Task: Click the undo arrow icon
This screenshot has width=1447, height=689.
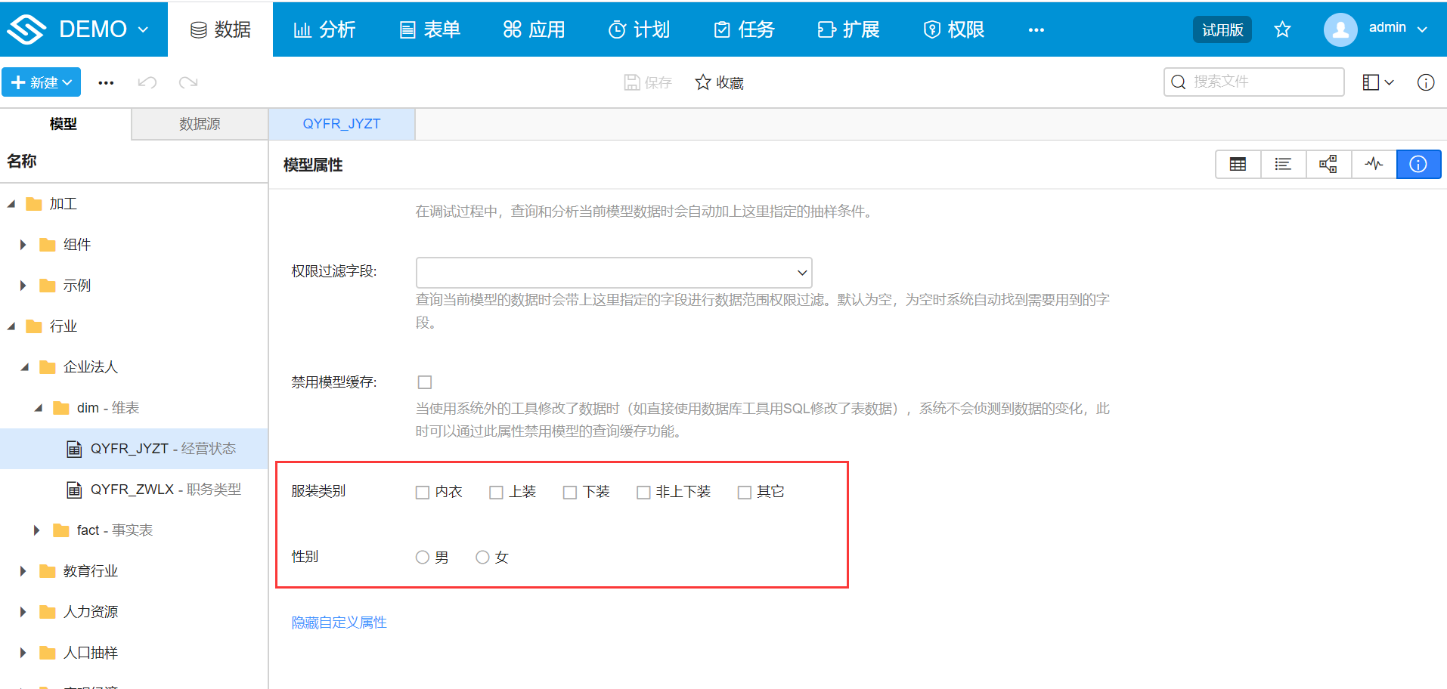Action: [x=147, y=82]
